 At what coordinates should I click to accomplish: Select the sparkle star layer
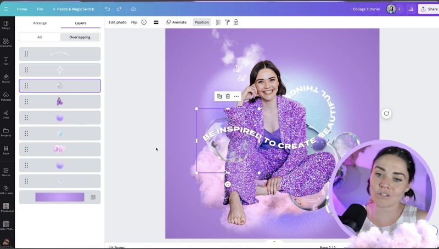pos(60,70)
